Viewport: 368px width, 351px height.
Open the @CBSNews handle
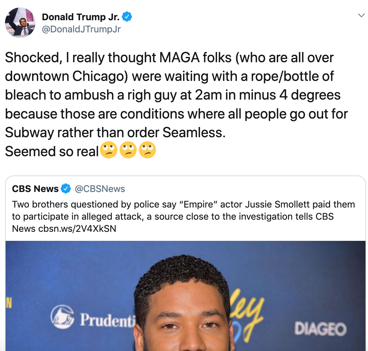point(100,189)
